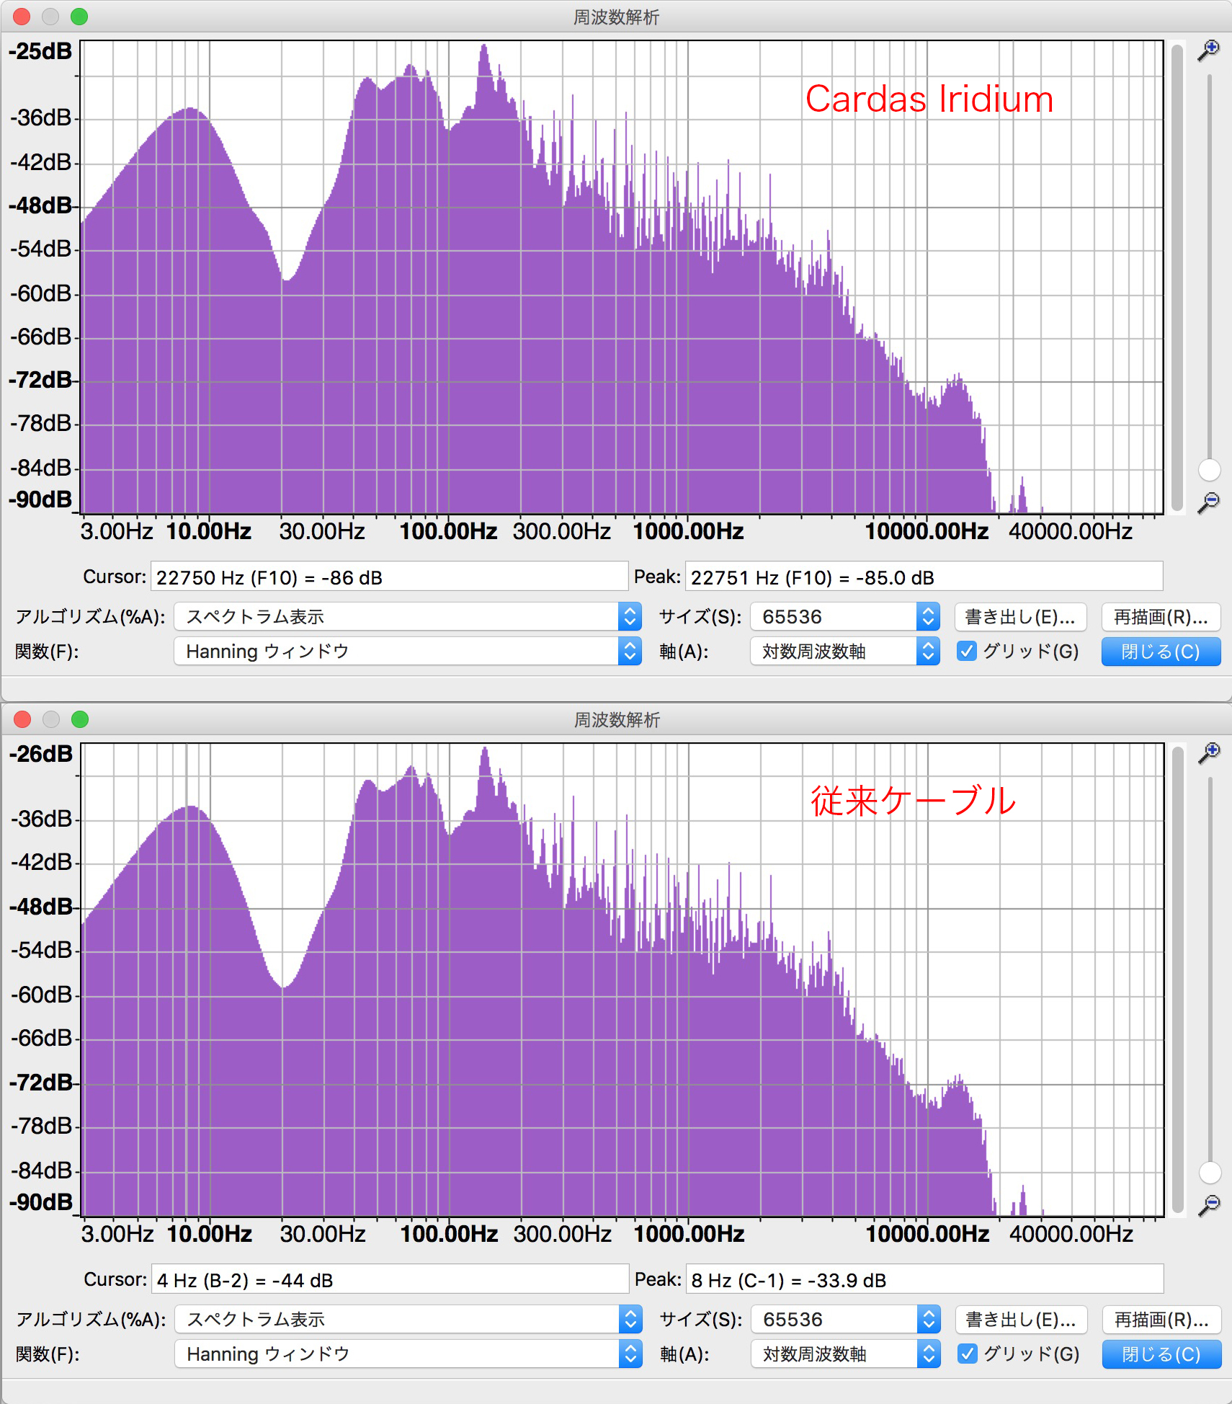The height and width of the screenshot is (1404, 1232).
Task: Click 再描画(R)... button in bottom window
Action: click(1161, 1320)
